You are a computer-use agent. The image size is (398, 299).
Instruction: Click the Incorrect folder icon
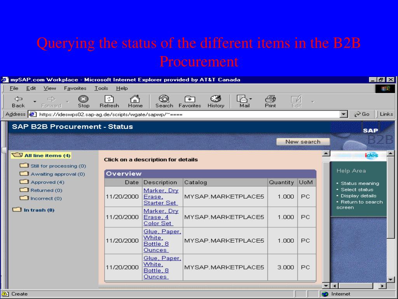[24, 198]
